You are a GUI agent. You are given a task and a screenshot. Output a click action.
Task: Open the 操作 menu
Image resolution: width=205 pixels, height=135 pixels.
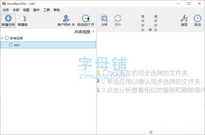click(36, 10)
